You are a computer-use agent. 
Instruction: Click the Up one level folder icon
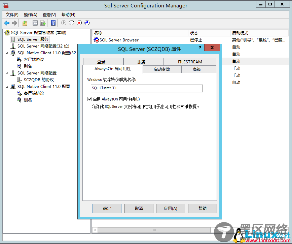[25, 23]
